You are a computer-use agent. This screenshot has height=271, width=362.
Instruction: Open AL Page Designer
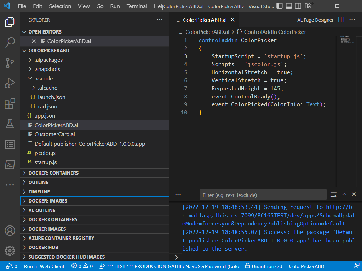(315, 20)
